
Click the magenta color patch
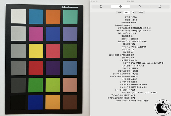[36, 34]
